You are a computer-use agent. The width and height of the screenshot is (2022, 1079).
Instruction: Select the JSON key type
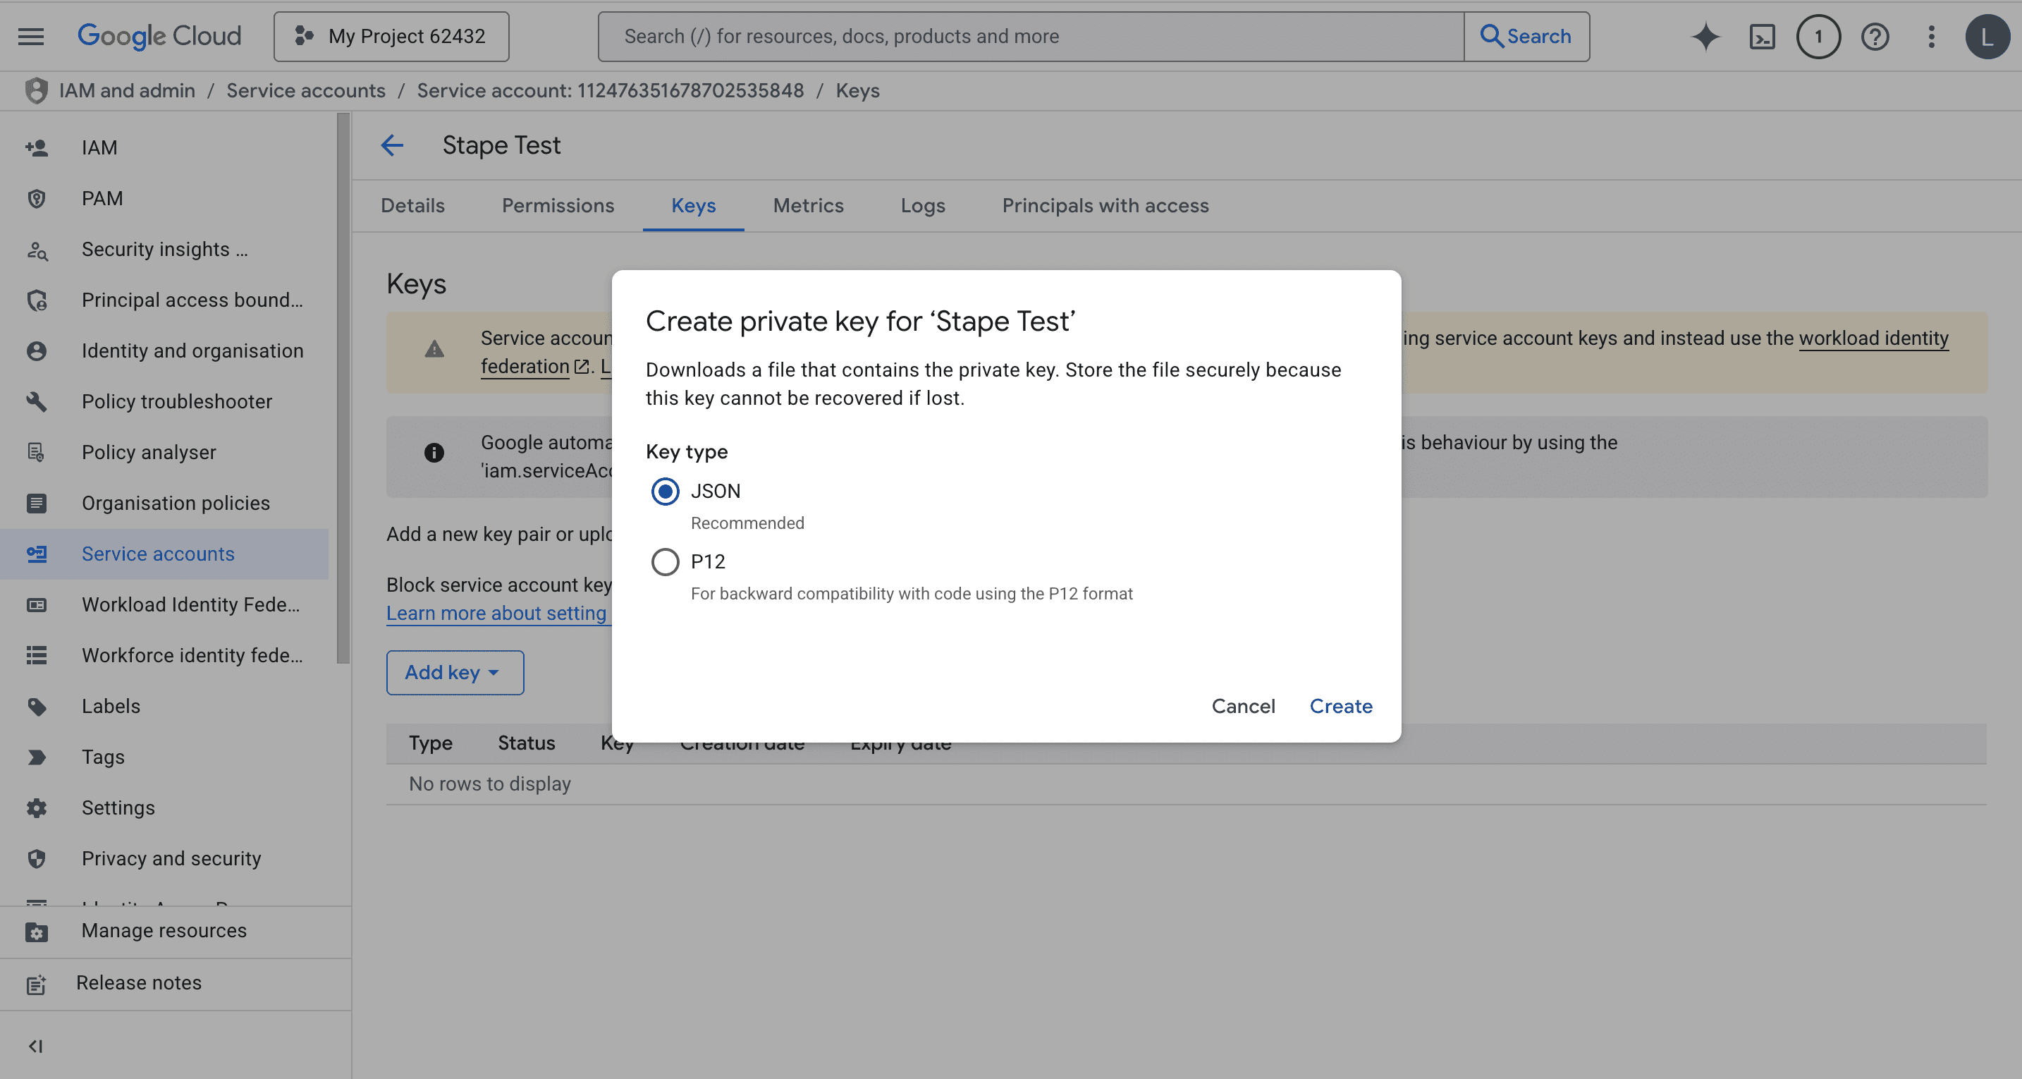click(x=665, y=492)
